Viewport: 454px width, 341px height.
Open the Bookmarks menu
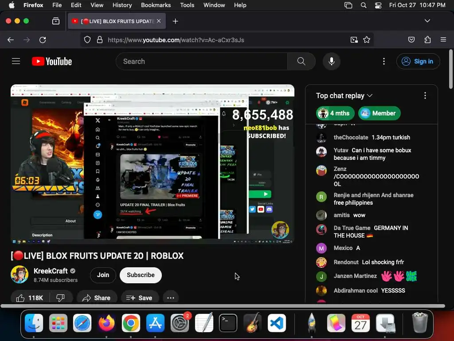click(156, 5)
